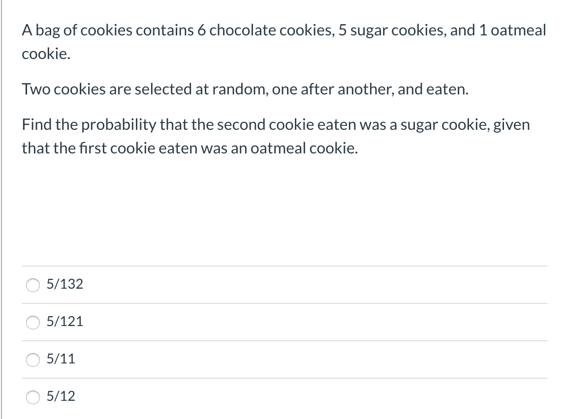Select the radio circle beside 5/132
Screen dimensions: 567x419
[x=33, y=285]
